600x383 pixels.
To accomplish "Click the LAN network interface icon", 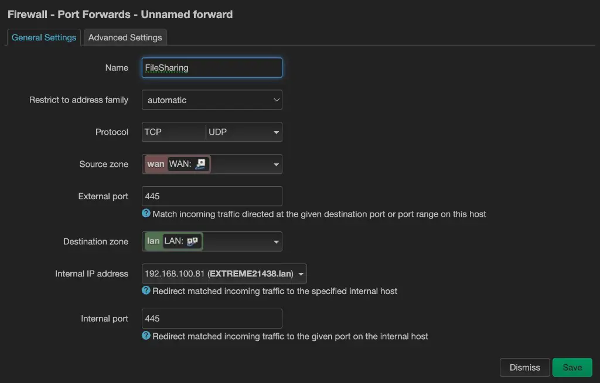I will coord(192,241).
